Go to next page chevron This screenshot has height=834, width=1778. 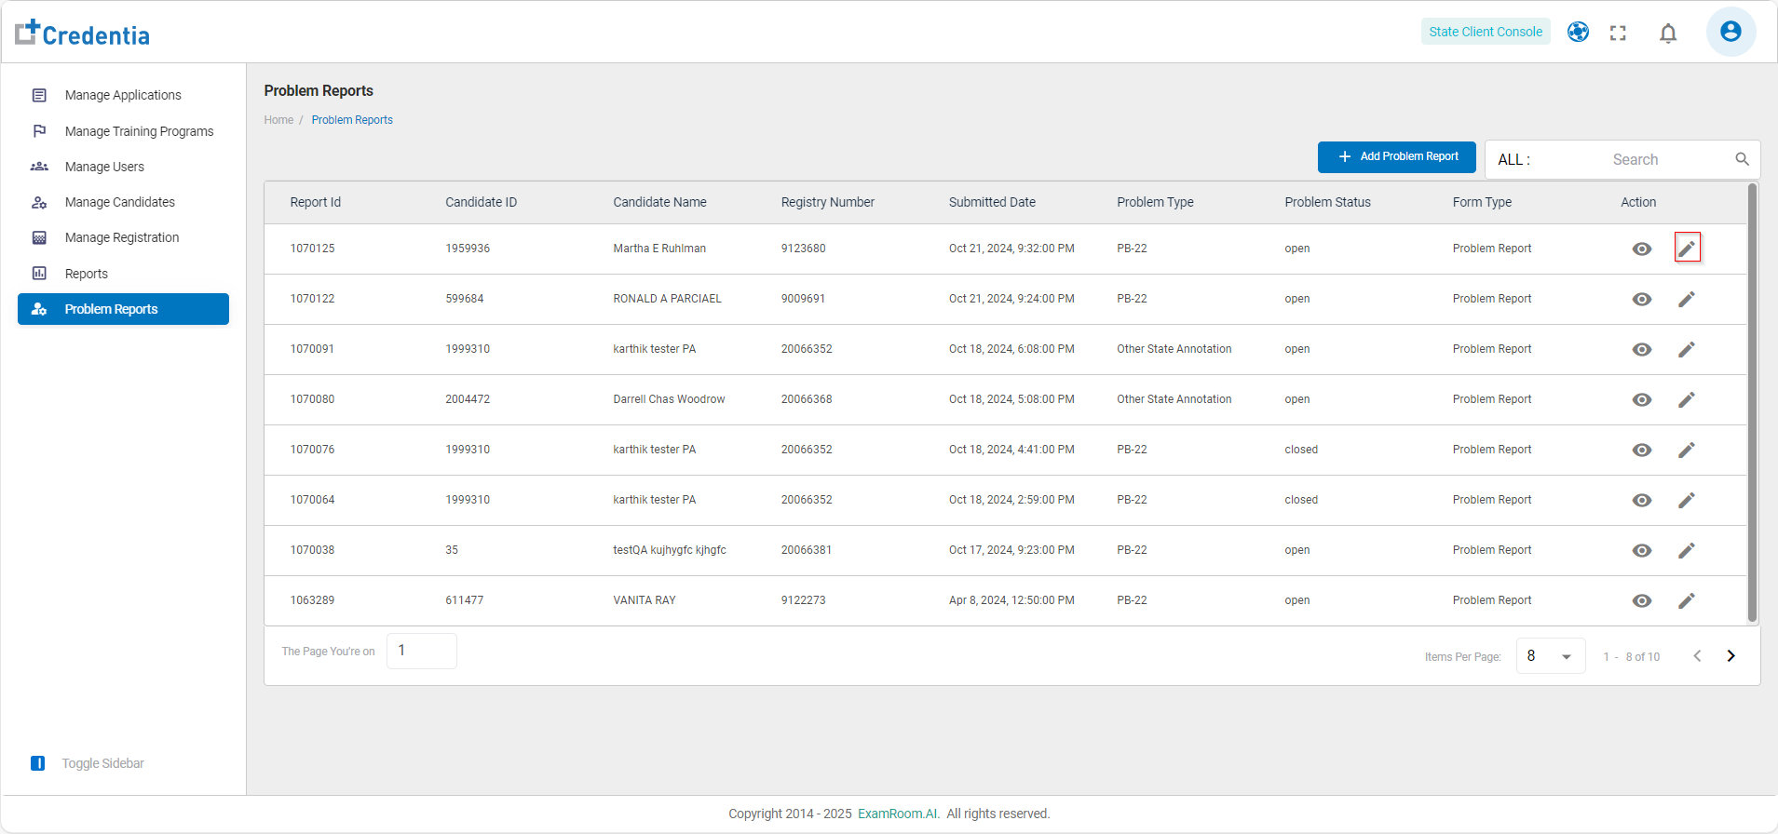[1730, 656]
